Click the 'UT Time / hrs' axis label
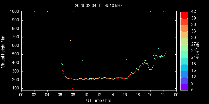The image size is (209, 104). coord(98,100)
